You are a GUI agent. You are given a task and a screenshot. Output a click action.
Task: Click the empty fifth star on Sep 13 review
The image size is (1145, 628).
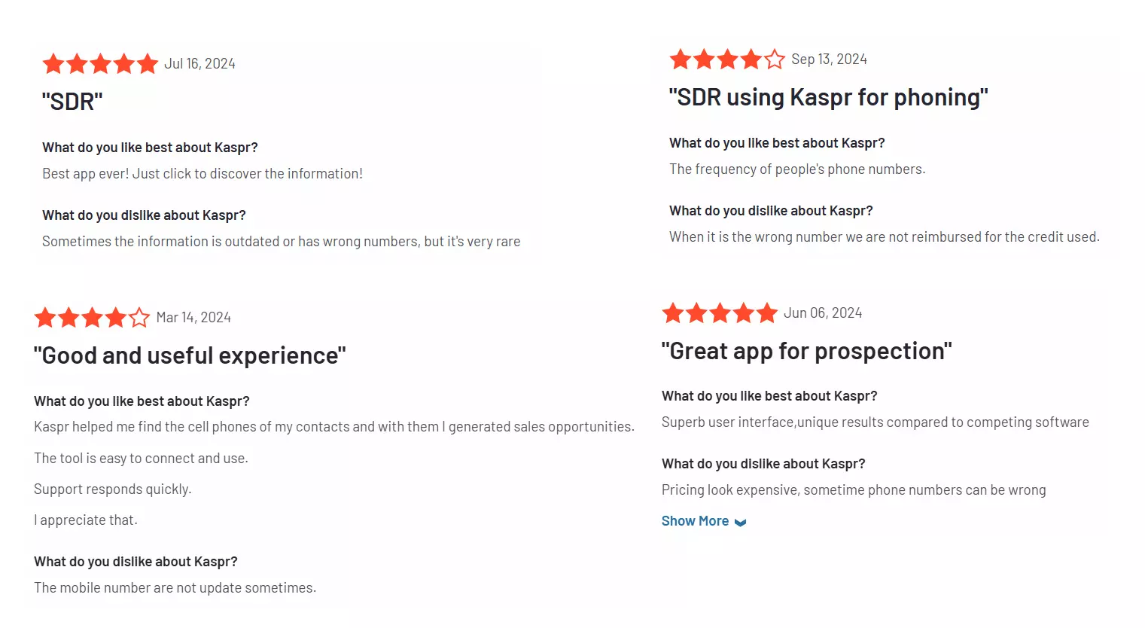pos(775,59)
